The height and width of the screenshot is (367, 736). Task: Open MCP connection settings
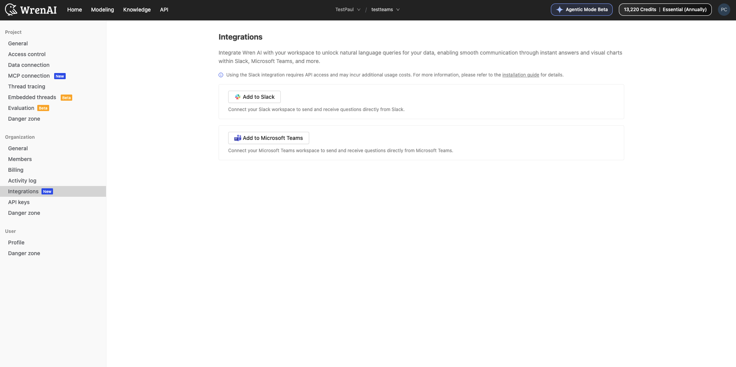coord(53,76)
